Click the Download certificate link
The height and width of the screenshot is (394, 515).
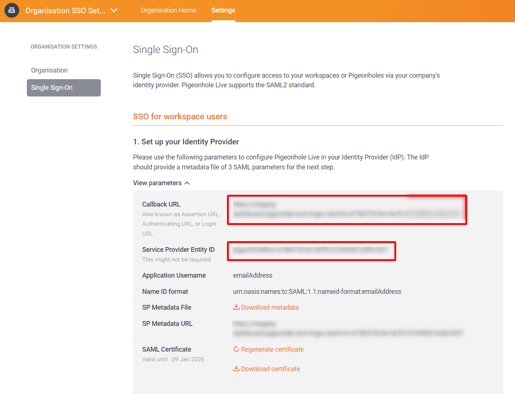(x=270, y=369)
